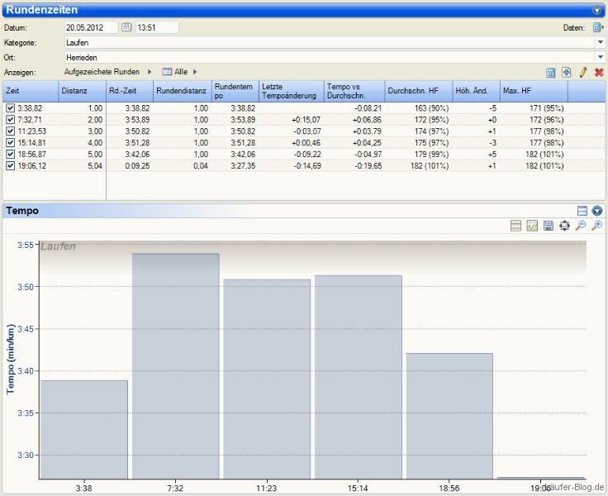
Task: Click the Max. HF cell 171 (95%)
Action: 547,108
